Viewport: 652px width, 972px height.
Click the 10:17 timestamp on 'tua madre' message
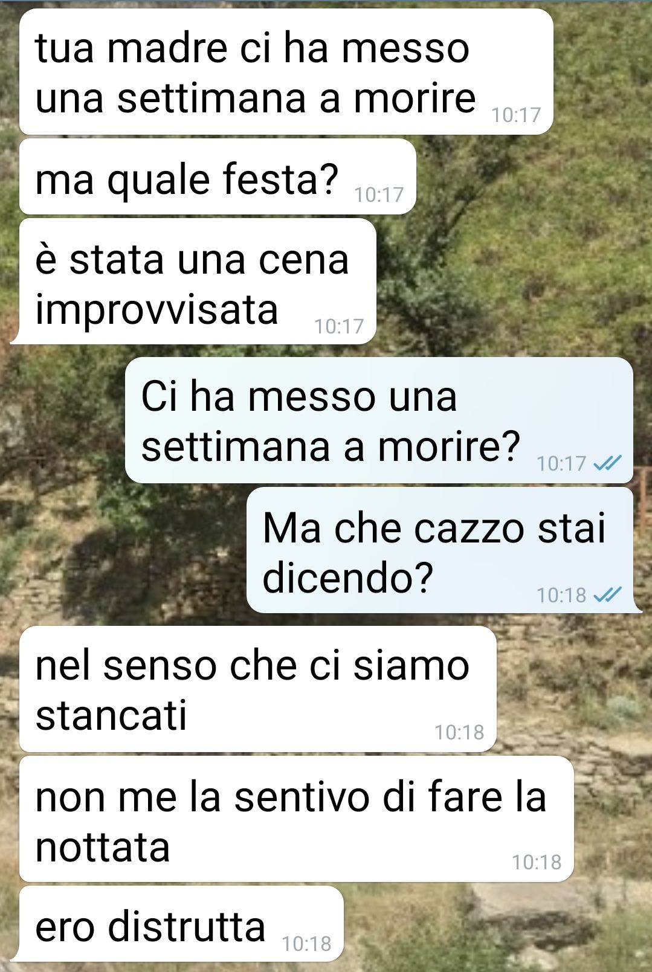(516, 115)
